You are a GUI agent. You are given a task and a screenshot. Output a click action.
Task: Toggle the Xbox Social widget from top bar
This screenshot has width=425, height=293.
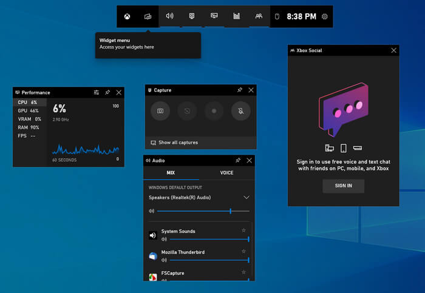click(x=259, y=16)
